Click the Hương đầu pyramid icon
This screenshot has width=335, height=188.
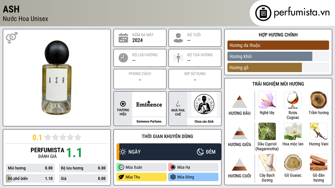[239, 102]
